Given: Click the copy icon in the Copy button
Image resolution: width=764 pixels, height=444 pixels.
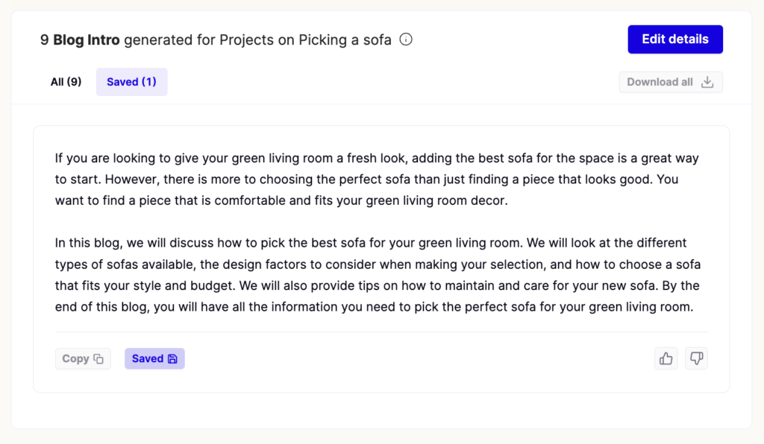Looking at the screenshot, I should click(98, 359).
